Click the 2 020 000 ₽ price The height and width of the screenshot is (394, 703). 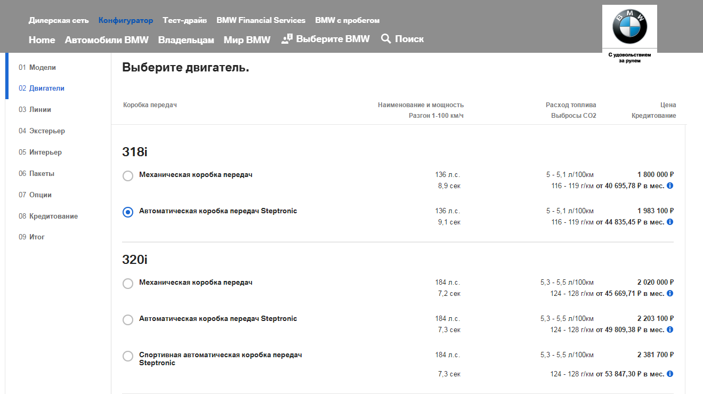coord(656,282)
